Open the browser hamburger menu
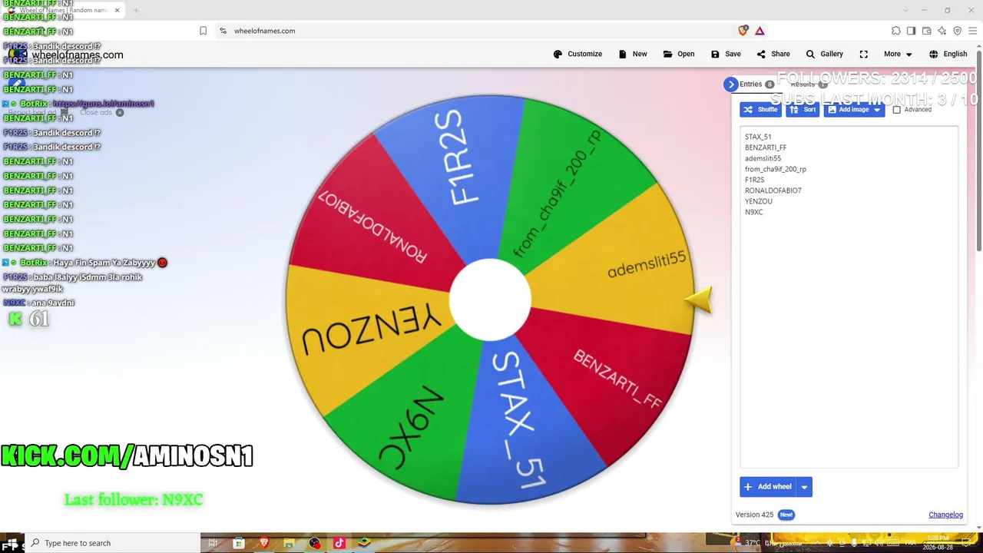 point(972,31)
